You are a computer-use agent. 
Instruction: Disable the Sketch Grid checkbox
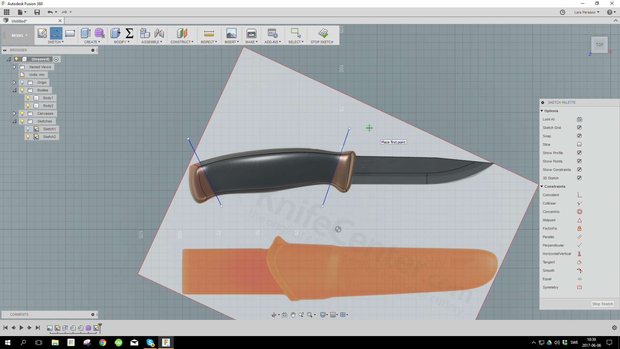click(x=580, y=127)
